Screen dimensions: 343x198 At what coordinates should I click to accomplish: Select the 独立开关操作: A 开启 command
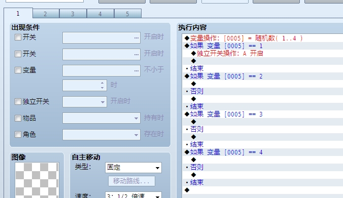(262, 53)
